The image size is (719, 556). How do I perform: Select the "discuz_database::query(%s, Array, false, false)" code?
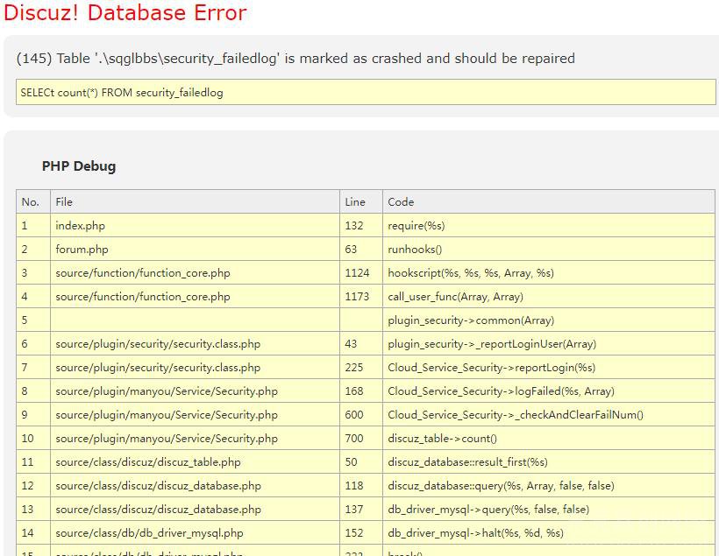click(502, 486)
